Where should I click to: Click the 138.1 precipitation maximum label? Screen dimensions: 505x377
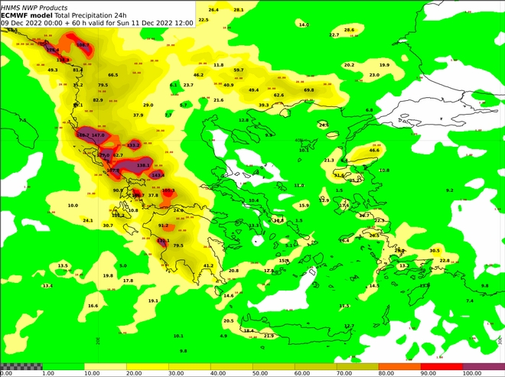(x=143, y=165)
